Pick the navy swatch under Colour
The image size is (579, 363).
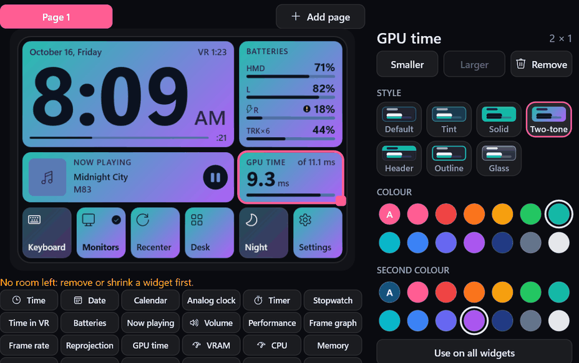pos(502,243)
